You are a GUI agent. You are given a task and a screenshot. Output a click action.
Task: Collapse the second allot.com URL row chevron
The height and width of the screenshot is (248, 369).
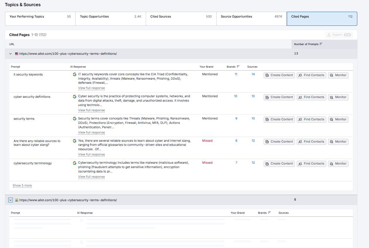(x=11, y=200)
